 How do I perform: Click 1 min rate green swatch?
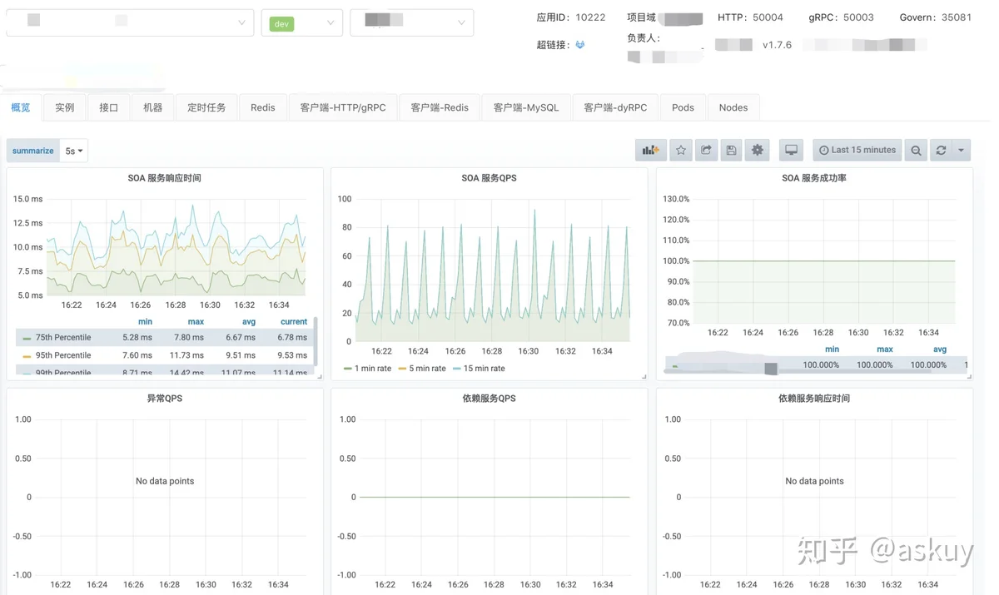tap(348, 369)
